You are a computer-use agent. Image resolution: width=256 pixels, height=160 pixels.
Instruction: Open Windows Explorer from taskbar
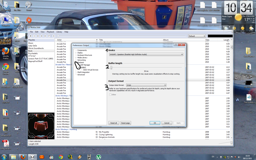point(13,157)
